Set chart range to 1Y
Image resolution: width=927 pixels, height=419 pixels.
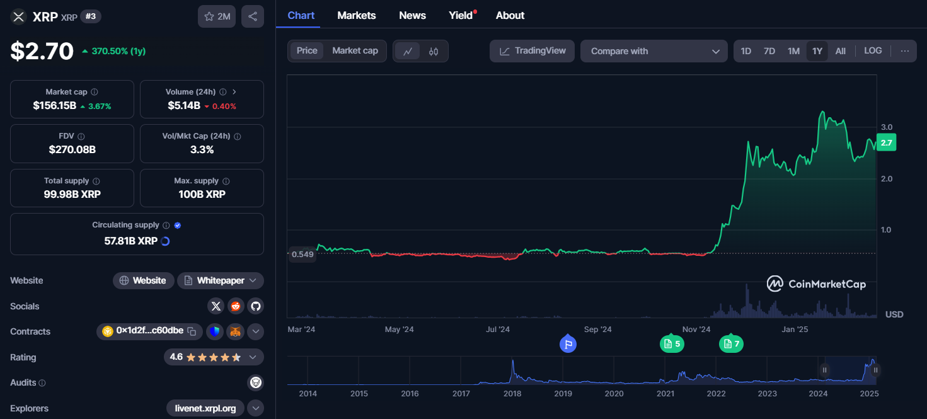tap(817, 51)
